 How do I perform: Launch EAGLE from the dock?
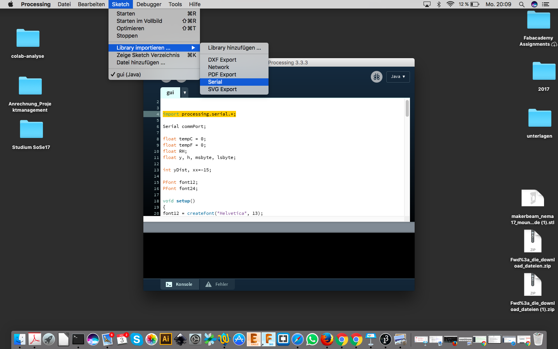click(254, 339)
